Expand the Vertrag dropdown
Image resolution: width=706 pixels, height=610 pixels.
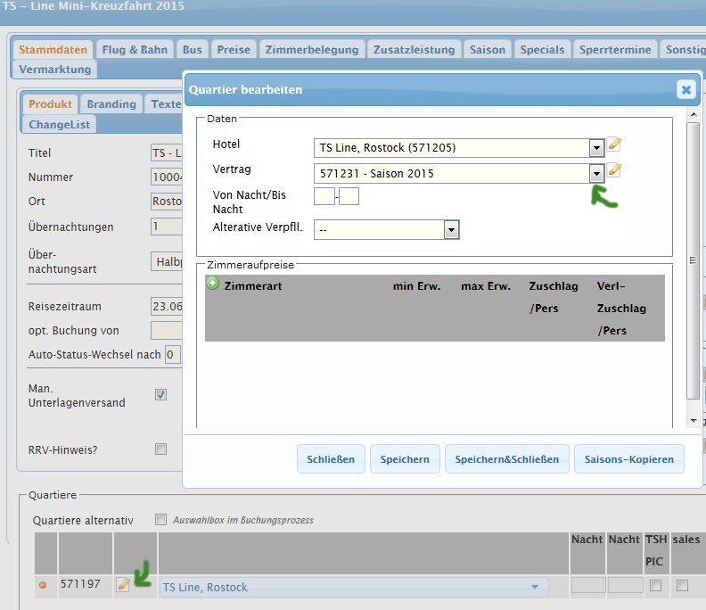point(596,174)
